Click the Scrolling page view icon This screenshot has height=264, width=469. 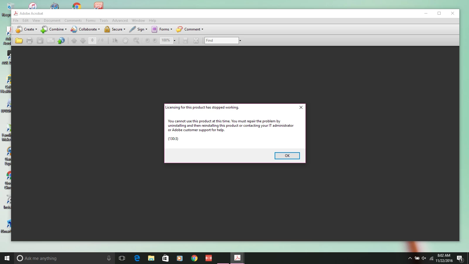click(x=185, y=40)
